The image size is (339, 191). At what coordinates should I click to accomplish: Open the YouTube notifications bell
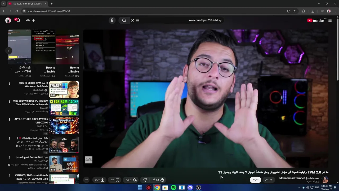[x=18, y=20]
